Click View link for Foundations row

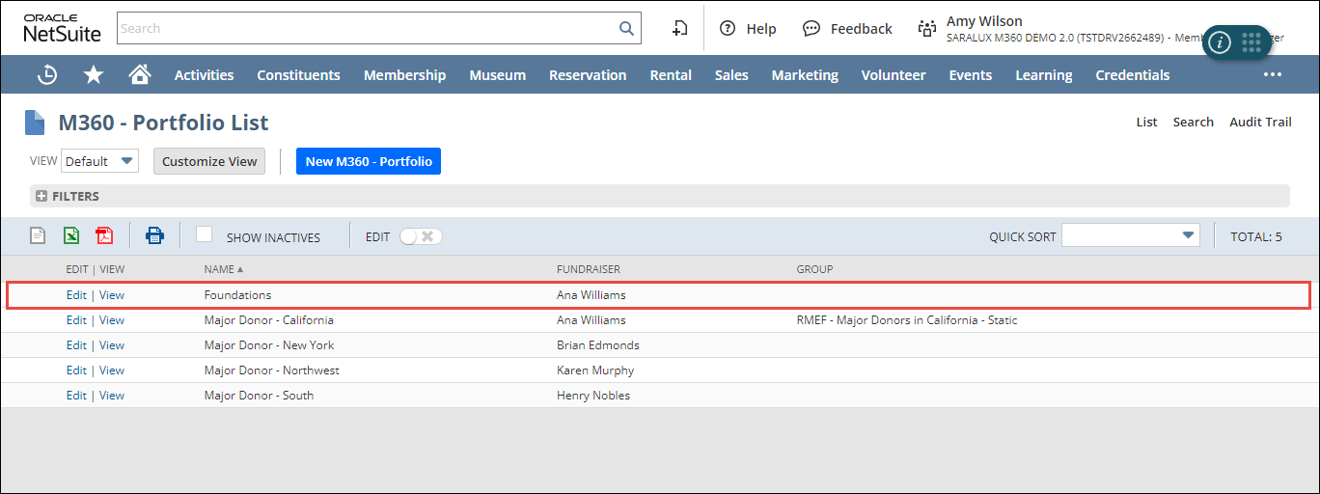coord(112,295)
